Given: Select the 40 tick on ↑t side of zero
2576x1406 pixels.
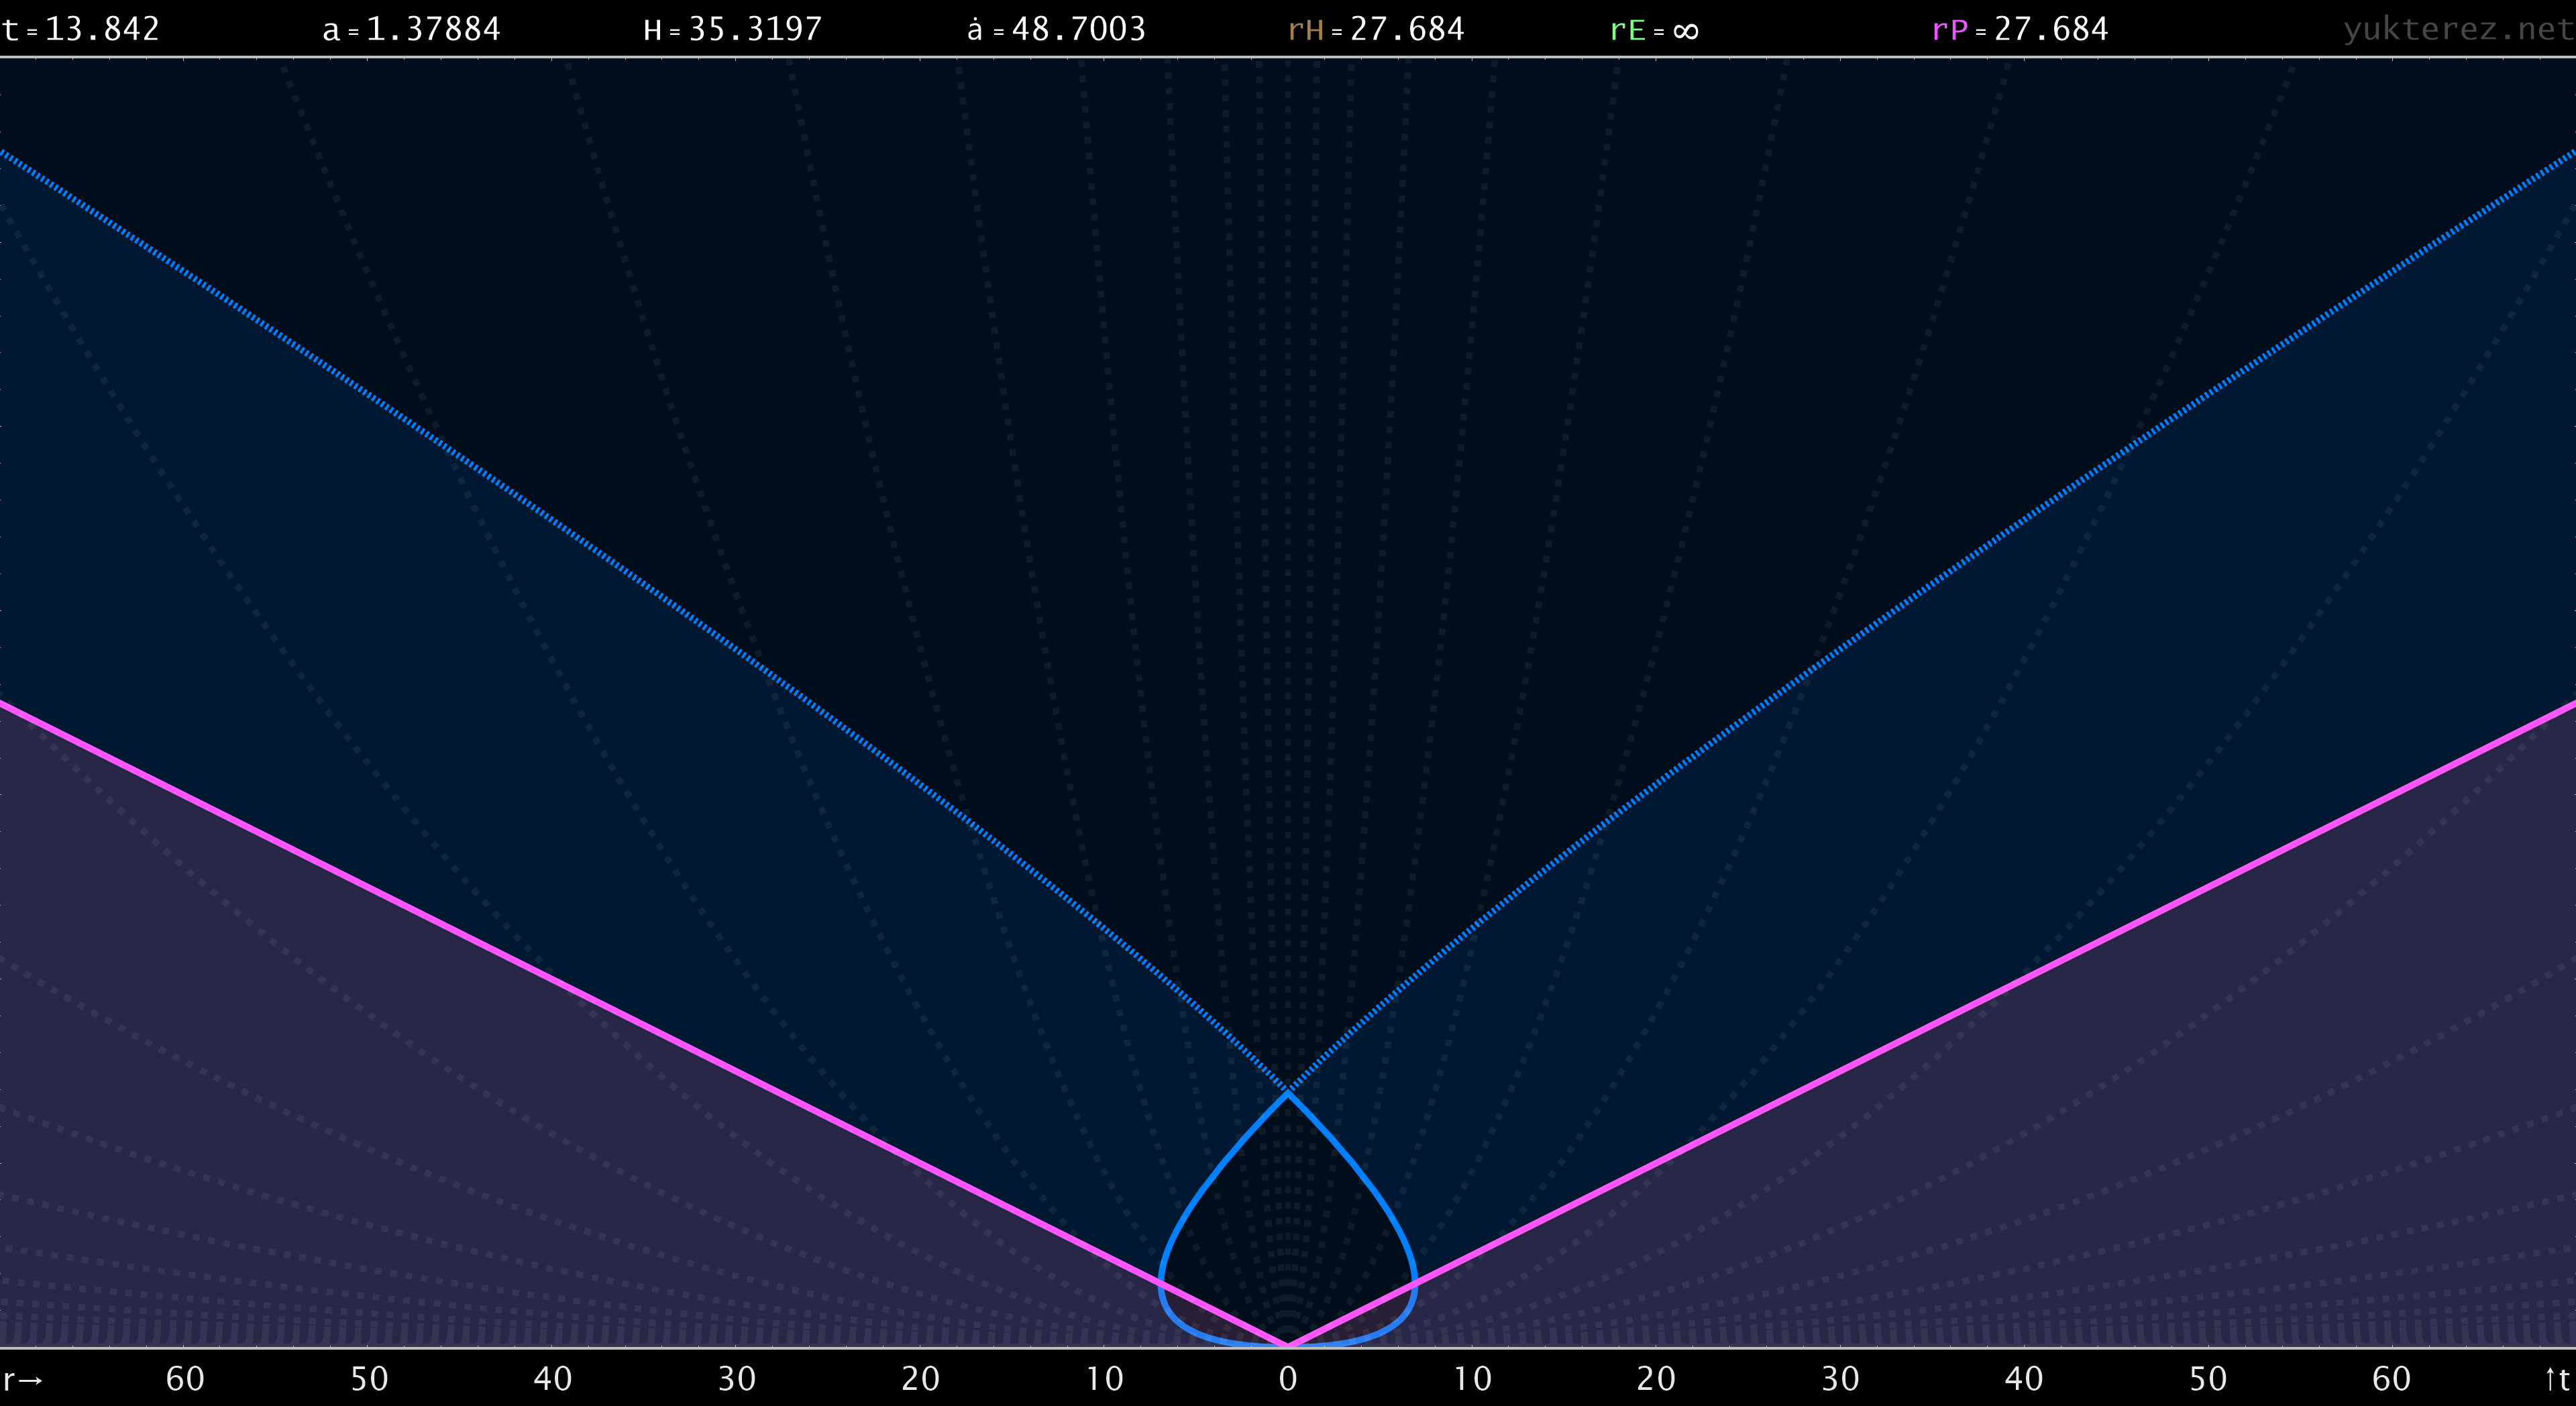Looking at the screenshot, I should [2024, 1379].
